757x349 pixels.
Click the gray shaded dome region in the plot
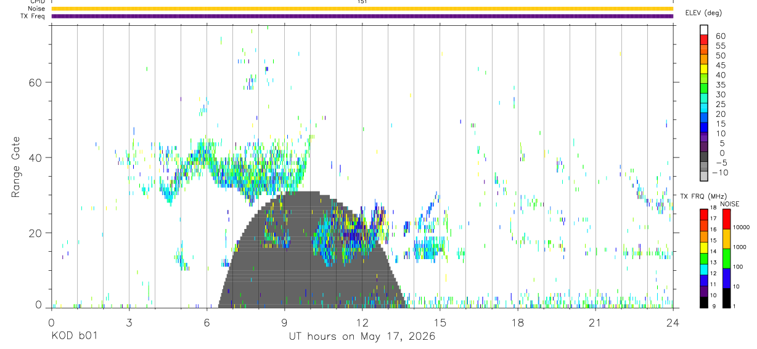pyautogui.click(x=313, y=249)
